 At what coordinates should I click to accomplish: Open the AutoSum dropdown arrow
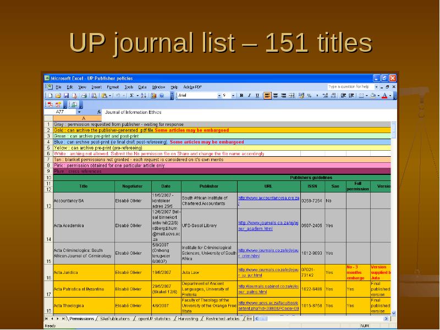[137, 96]
